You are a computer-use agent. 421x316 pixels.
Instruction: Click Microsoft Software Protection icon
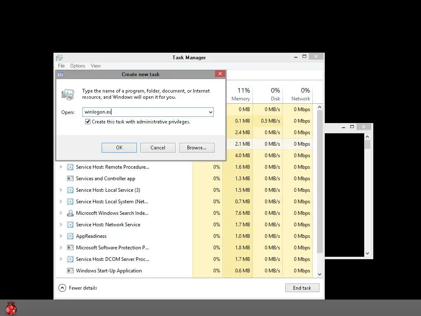pos(70,247)
